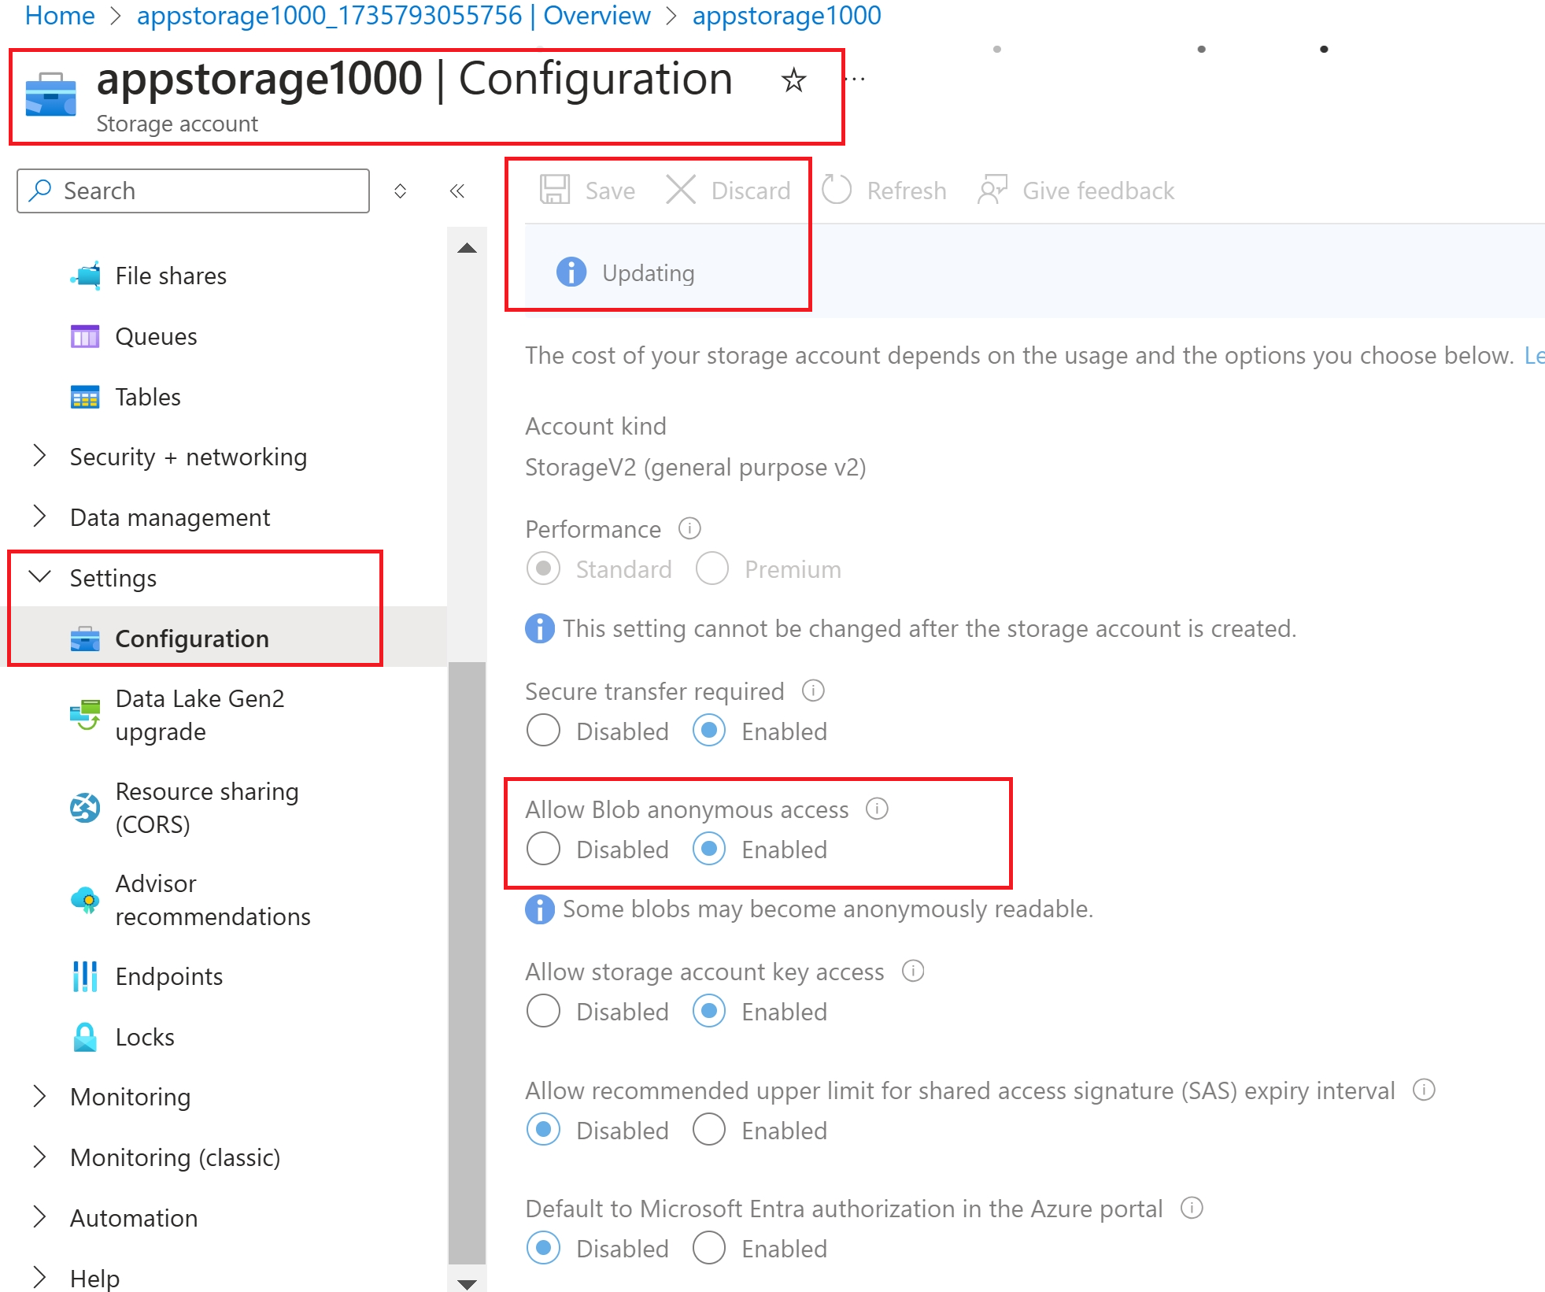Screen dimensions: 1545x1292
Task: Click the Allow Blob anonymous access info icon
Action: (877, 809)
